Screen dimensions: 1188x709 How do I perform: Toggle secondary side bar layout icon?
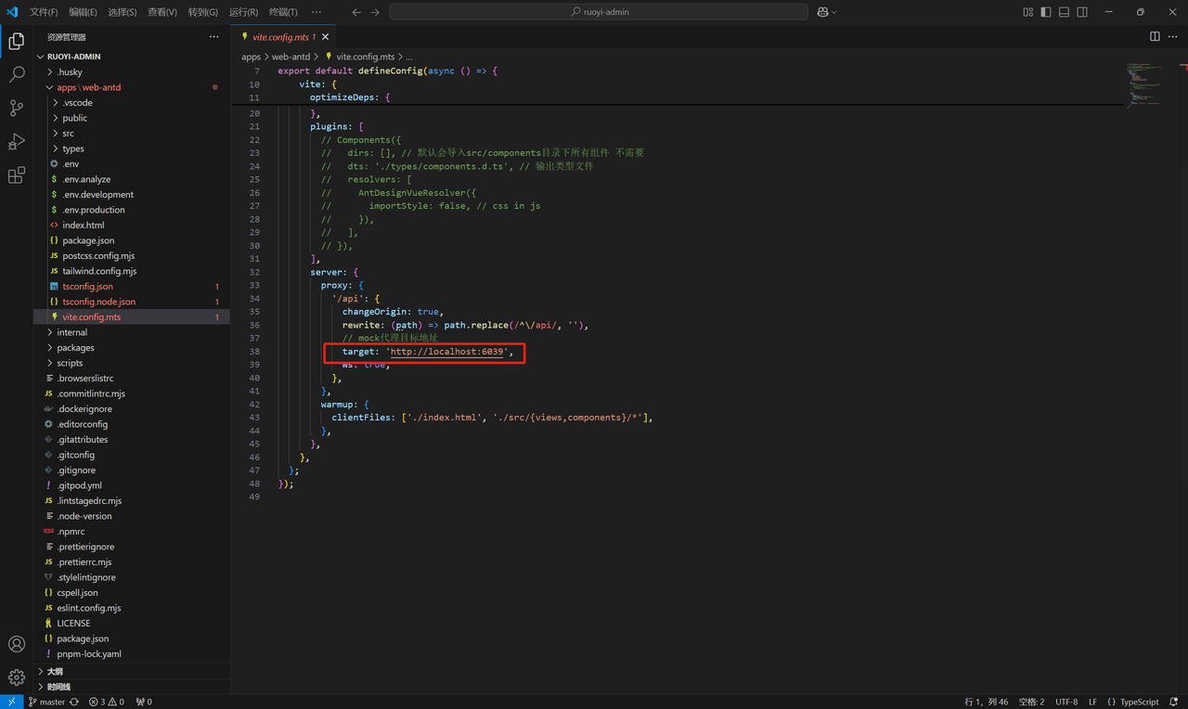coord(1082,12)
